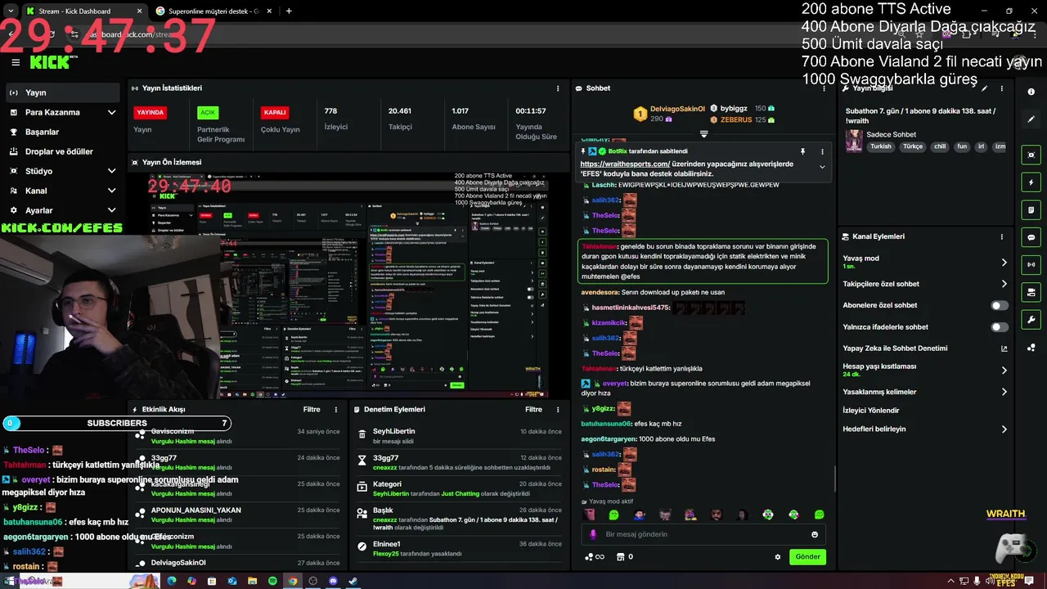
Task: Click the pencil edit icon in the right rail
Action: point(1031,119)
